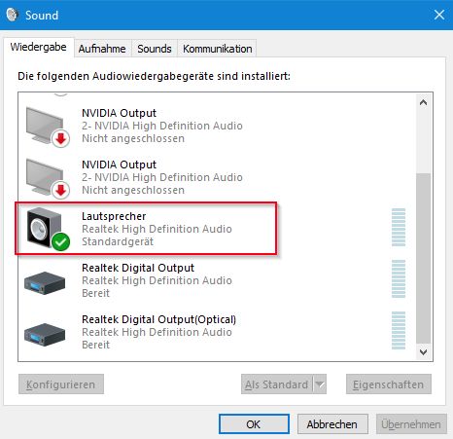Viewport: 453px width, 439px height.
Task: Click the scrollbar down arrow in device list
Action: (x=423, y=352)
